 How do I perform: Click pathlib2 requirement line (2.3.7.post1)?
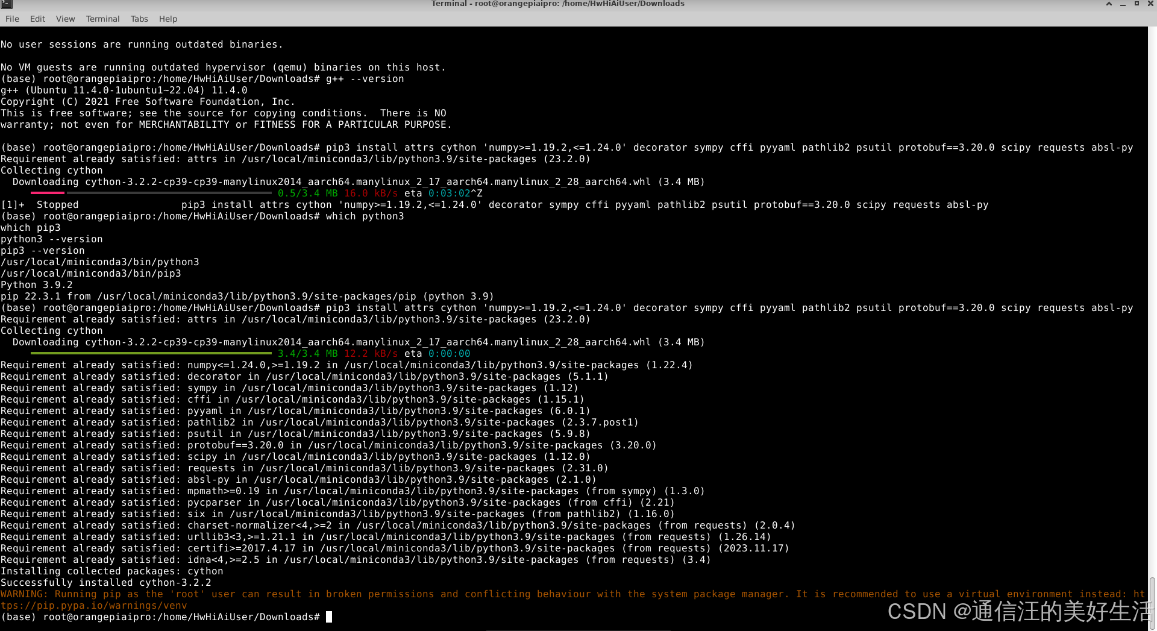pos(319,422)
